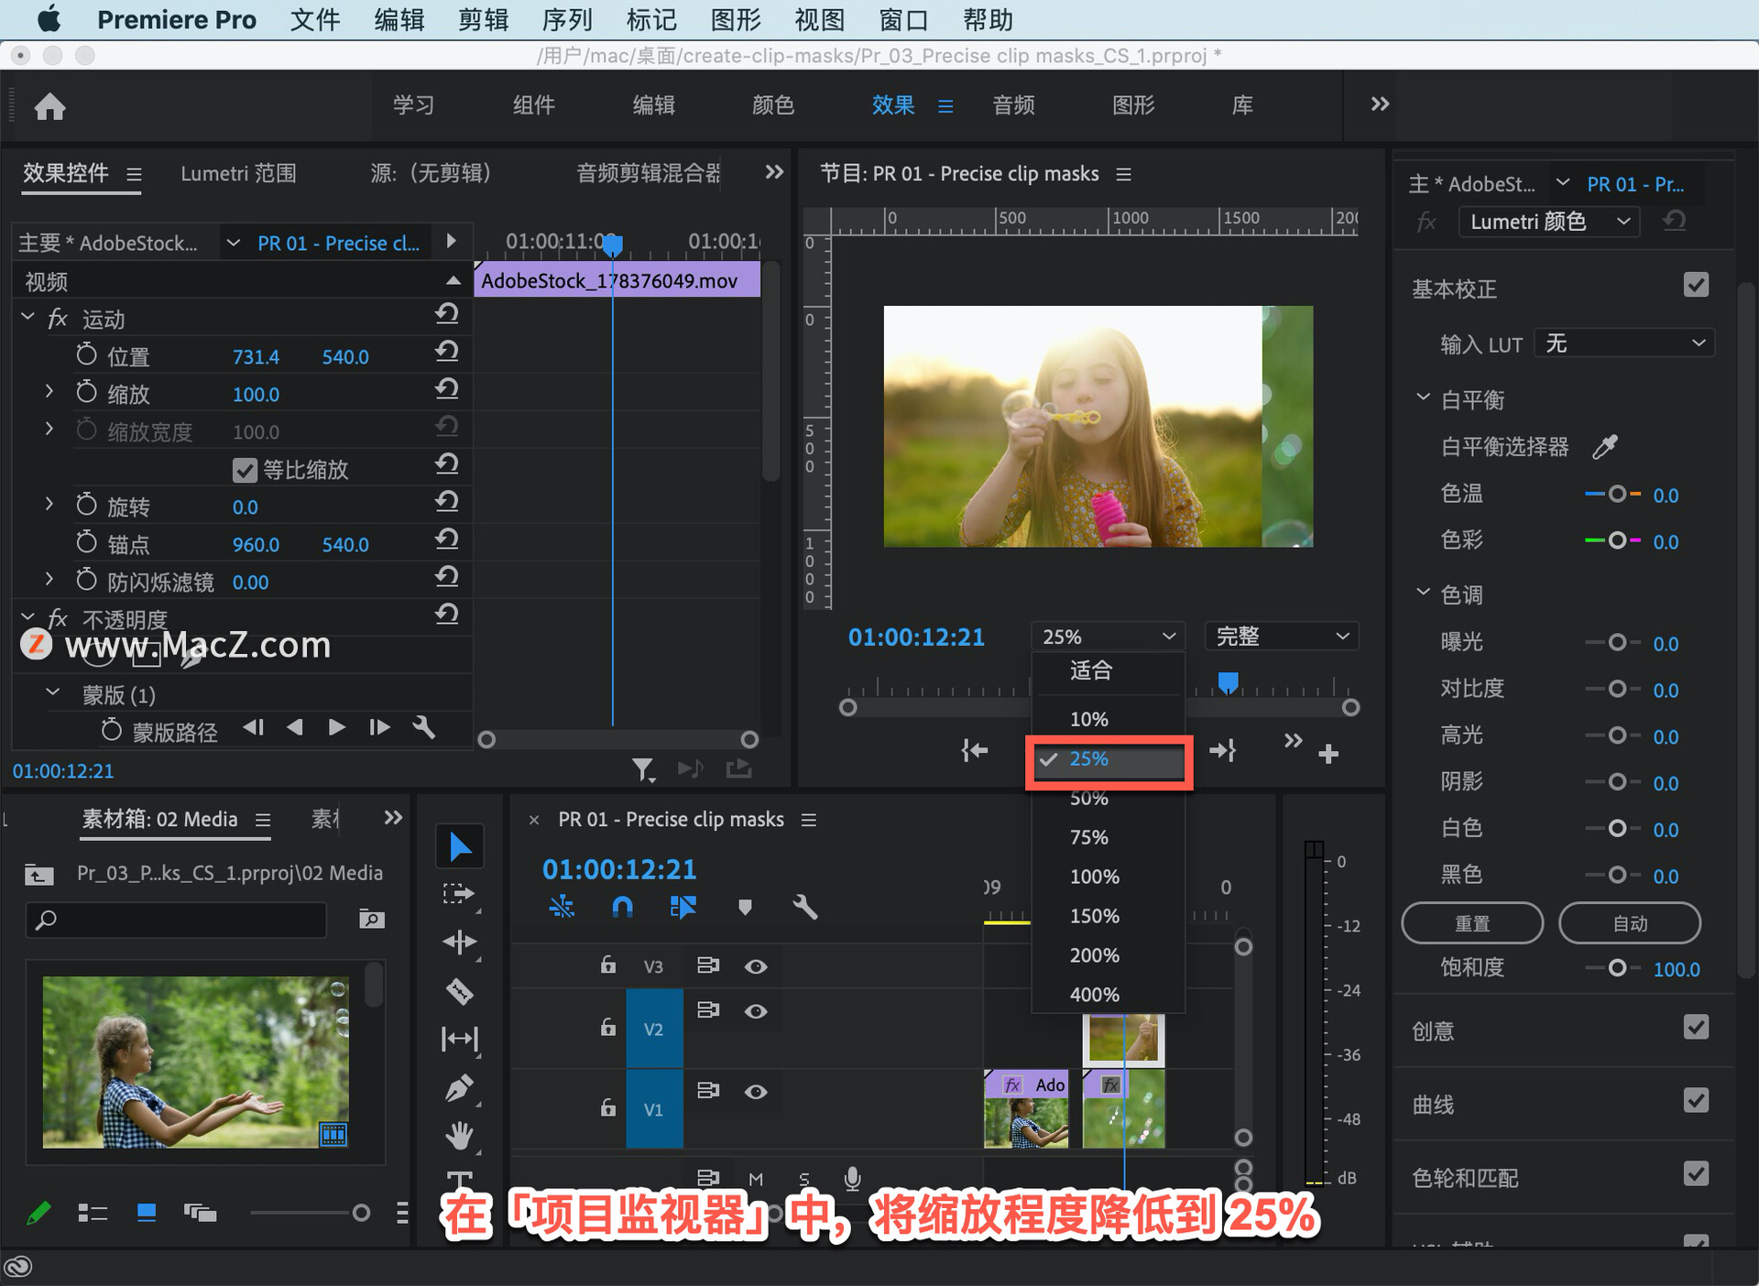This screenshot has width=1759, height=1286.
Task: Select the Slip tool
Action: click(x=459, y=1039)
